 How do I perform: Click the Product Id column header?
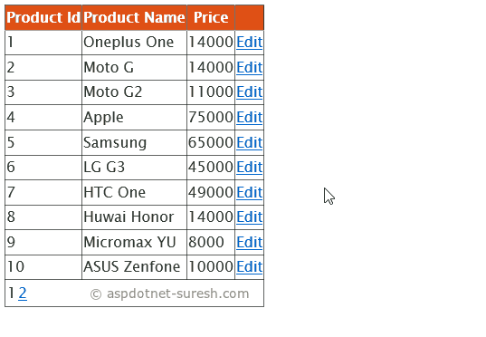point(43,17)
